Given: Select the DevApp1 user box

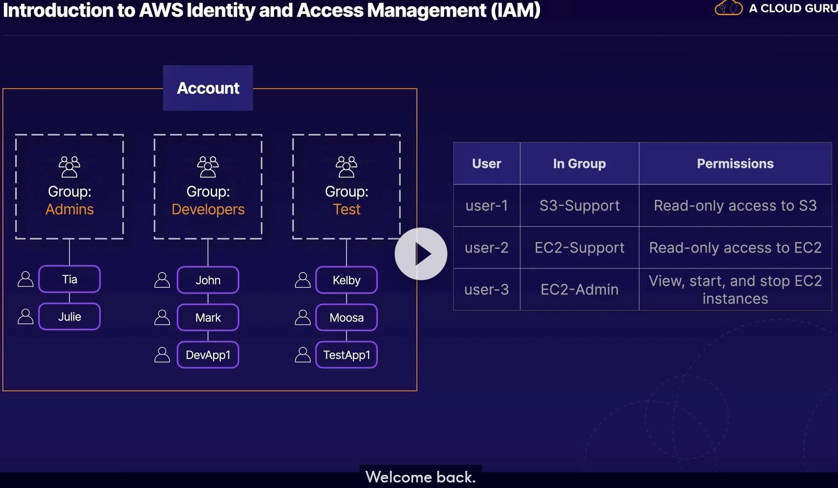Looking at the screenshot, I should click(x=208, y=355).
